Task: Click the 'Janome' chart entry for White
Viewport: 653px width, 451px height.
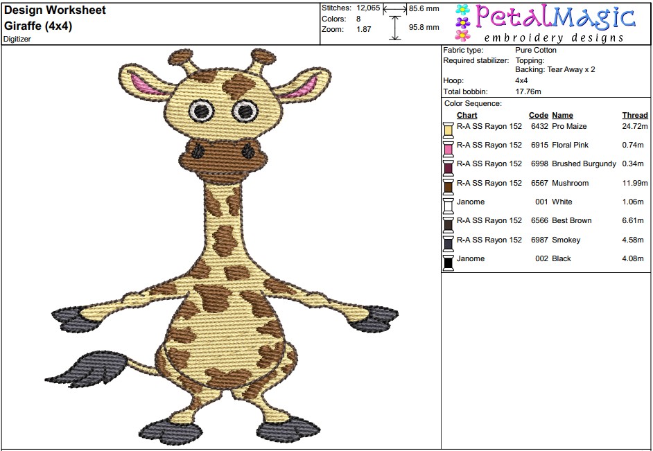Action: [x=471, y=202]
